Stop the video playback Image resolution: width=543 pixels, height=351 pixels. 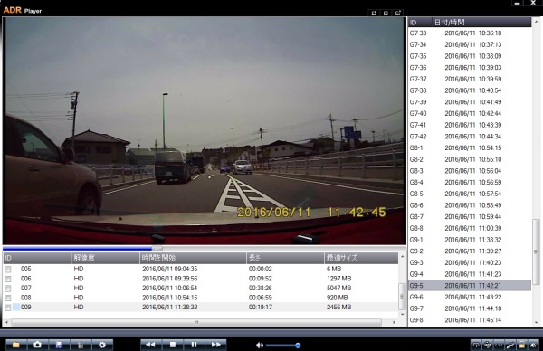(173, 345)
